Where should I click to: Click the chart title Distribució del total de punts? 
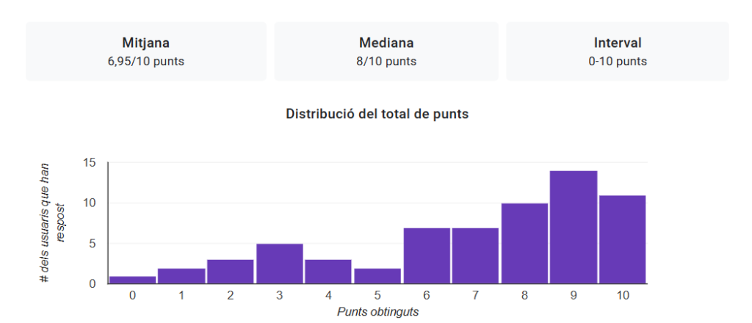pyautogui.click(x=377, y=114)
